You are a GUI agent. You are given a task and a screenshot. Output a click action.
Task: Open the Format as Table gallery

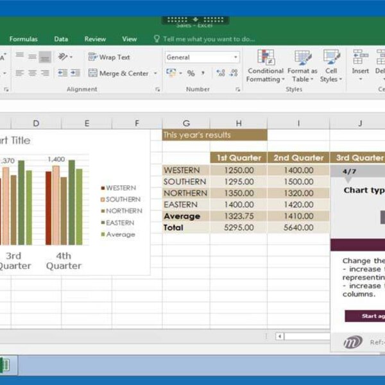point(302,66)
